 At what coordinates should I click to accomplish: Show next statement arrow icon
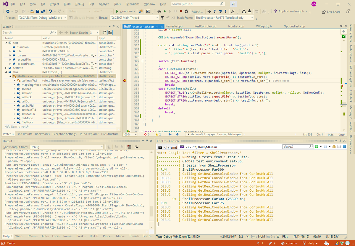pos(209,12)
